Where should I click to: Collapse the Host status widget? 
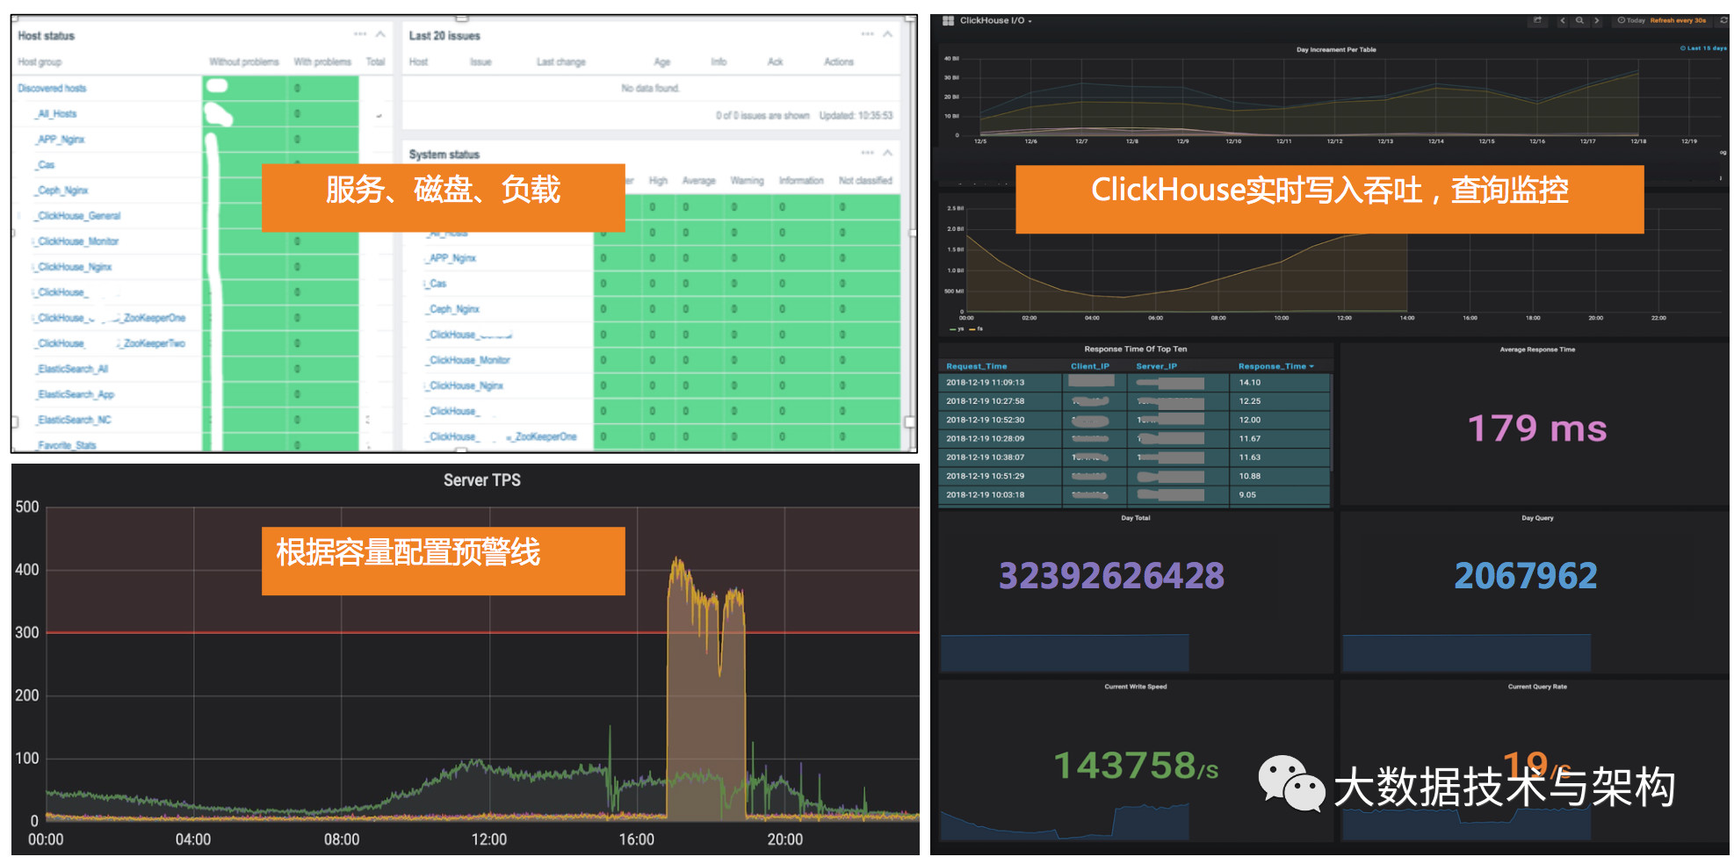tap(380, 34)
